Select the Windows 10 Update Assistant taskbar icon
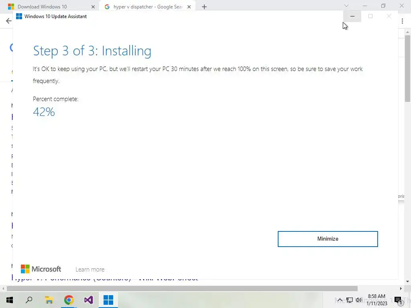Viewport: 411px width, 308px height. 108,300
